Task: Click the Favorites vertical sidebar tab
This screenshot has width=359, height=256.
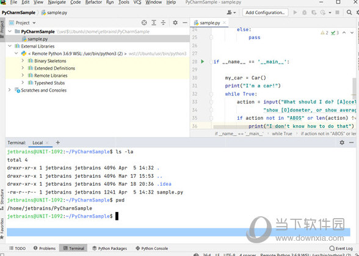Action: tap(2, 229)
